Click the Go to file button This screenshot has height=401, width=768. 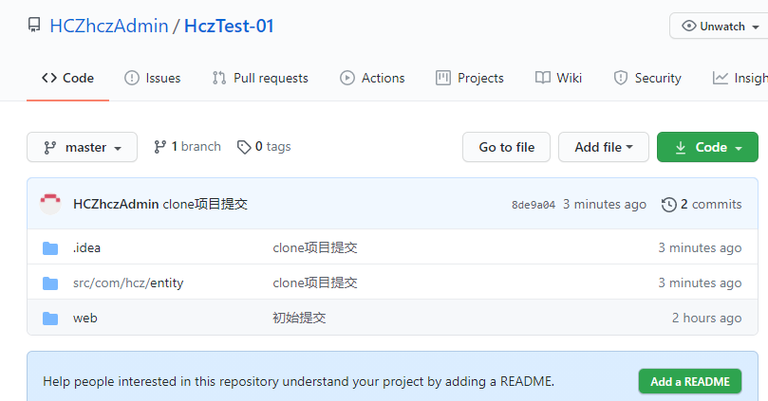click(x=506, y=147)
